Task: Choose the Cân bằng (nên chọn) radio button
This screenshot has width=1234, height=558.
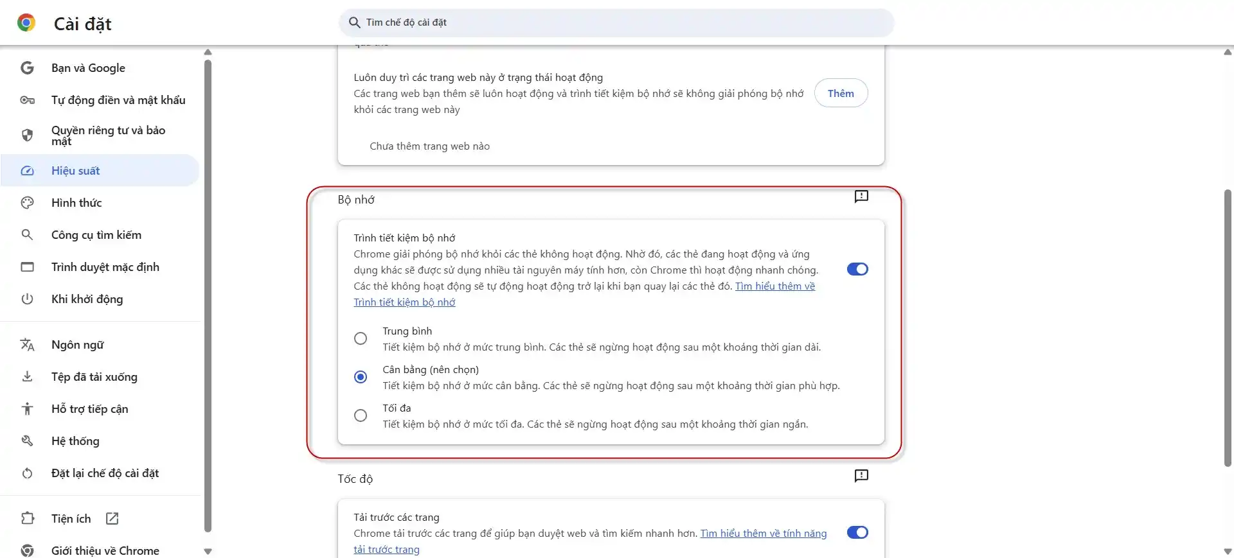Action: click(x=361, y=377)
